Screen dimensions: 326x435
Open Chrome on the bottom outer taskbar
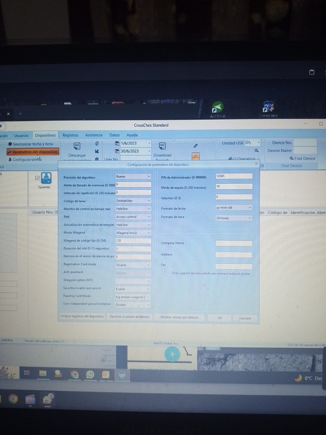(13, 399)
